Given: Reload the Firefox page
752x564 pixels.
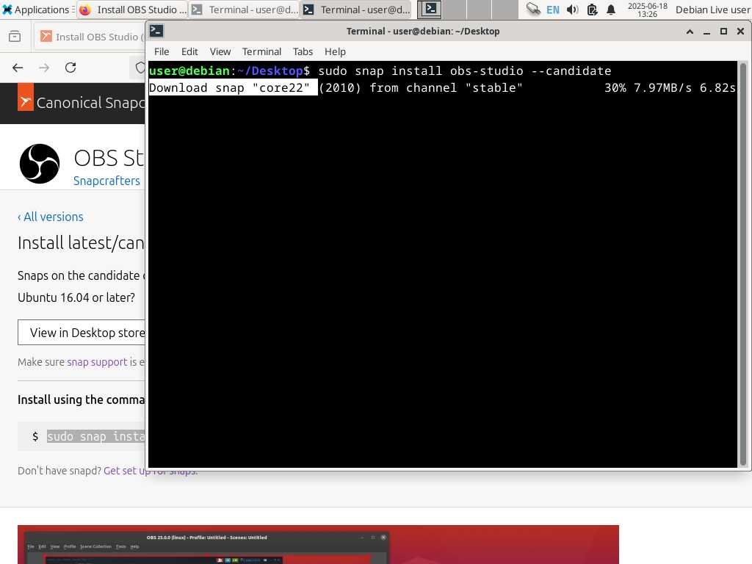Looking at the screenshot, I should [x=70, y=68].
